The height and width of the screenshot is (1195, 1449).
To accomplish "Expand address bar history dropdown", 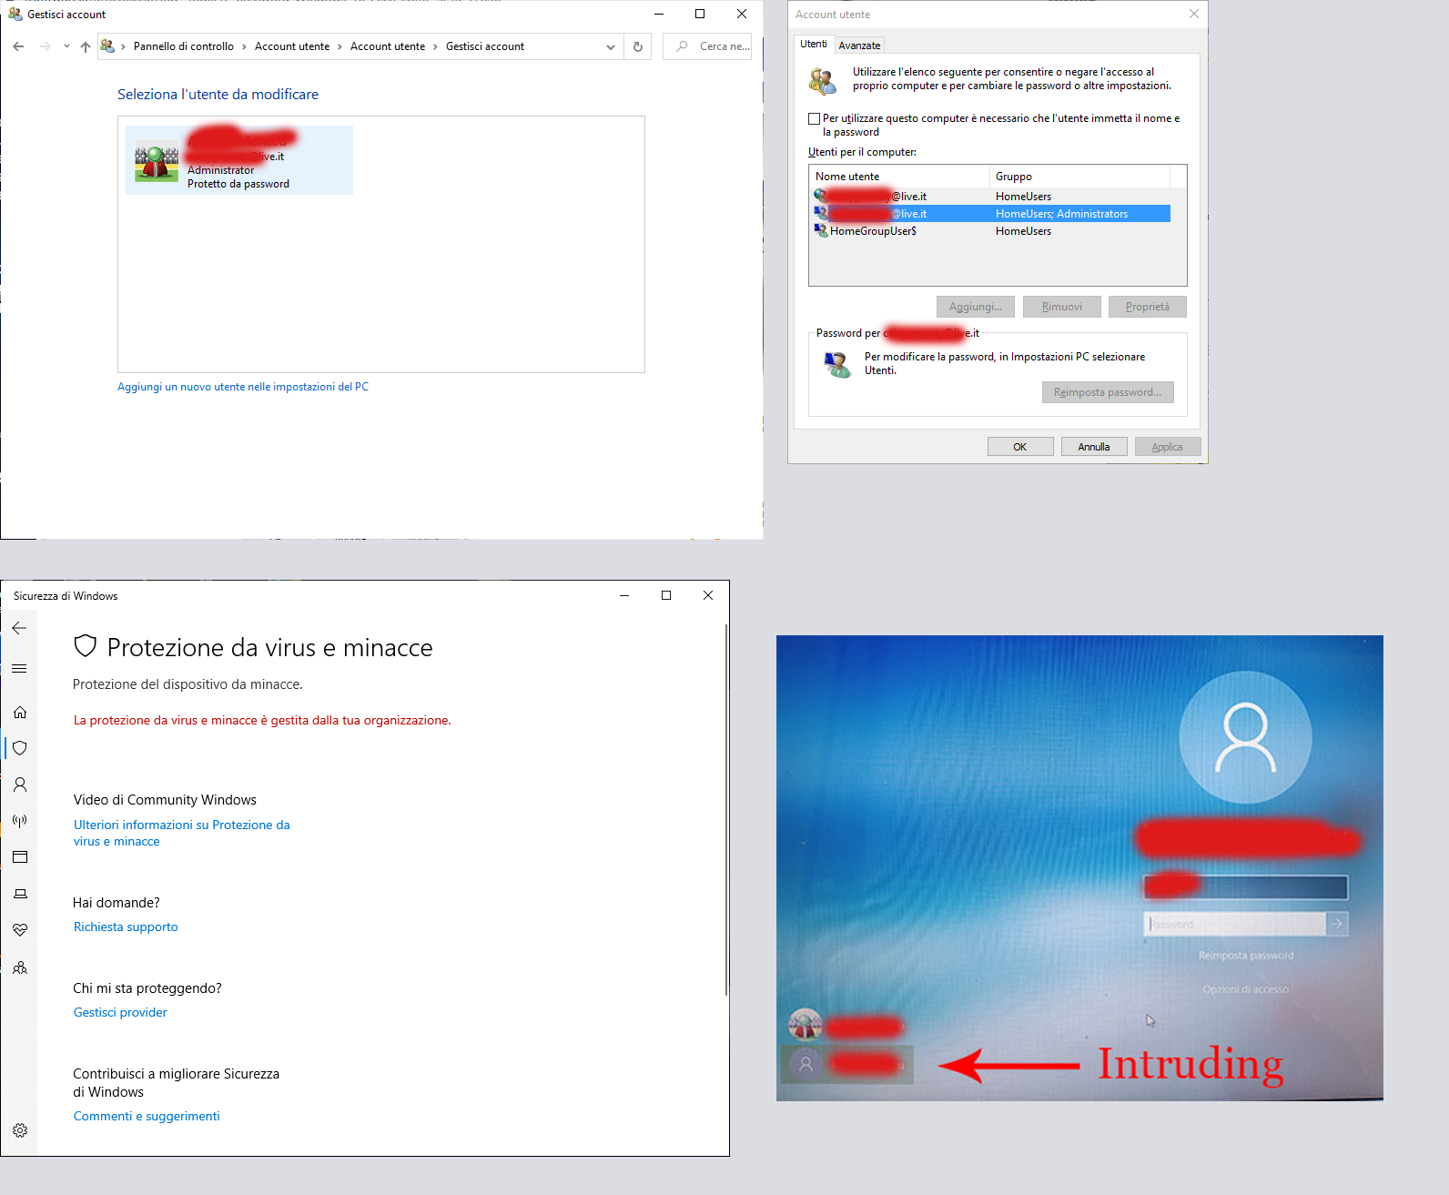I will pyautogui.click(x=611, y=46).
